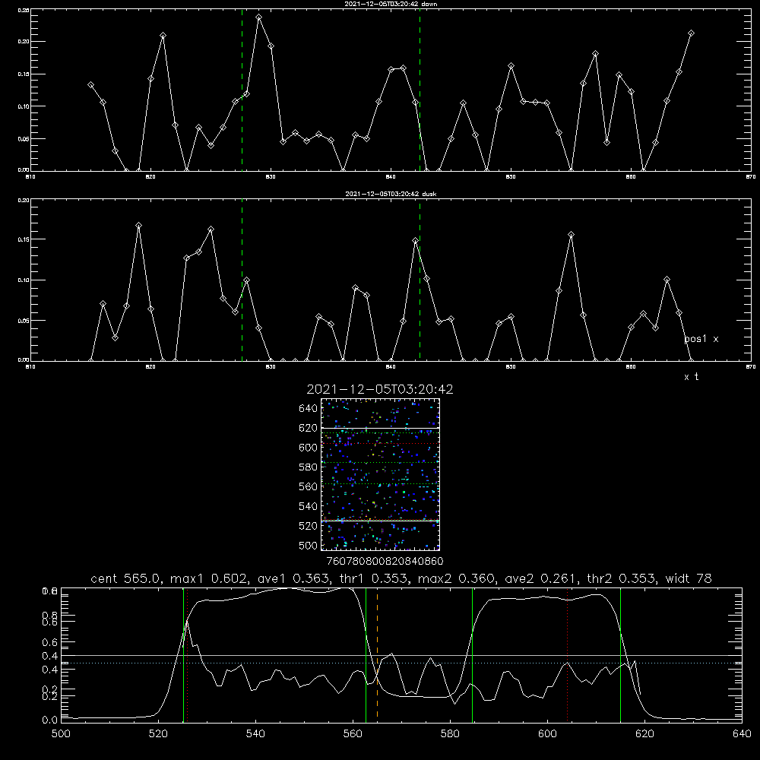Click the "640" y-axis label of the speckle image
760x760 pixels.
click(309, 409)
